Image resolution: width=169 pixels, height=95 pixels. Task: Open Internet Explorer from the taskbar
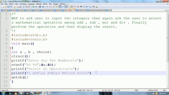click(x=10, y=93)
